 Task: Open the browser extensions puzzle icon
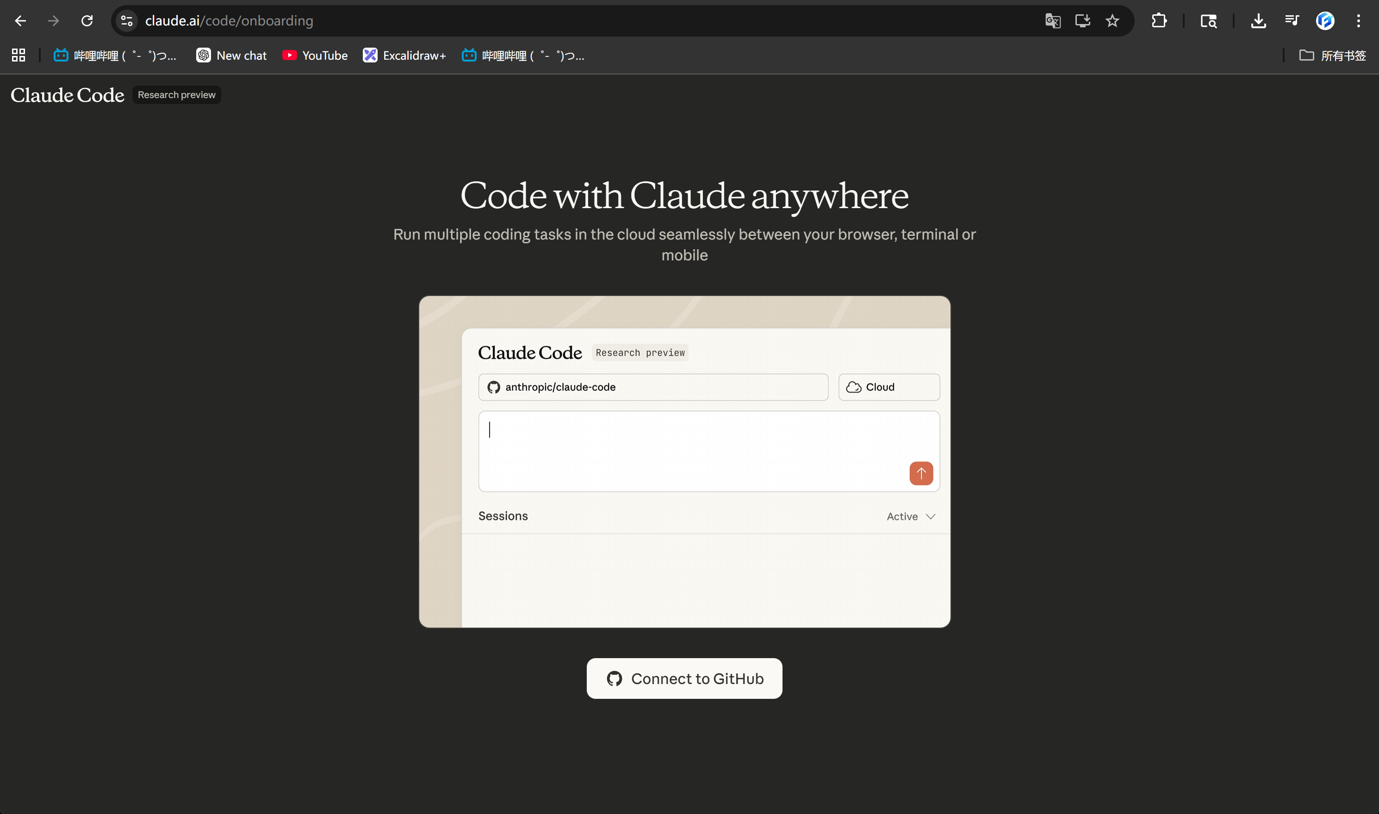pos(1159,21)
